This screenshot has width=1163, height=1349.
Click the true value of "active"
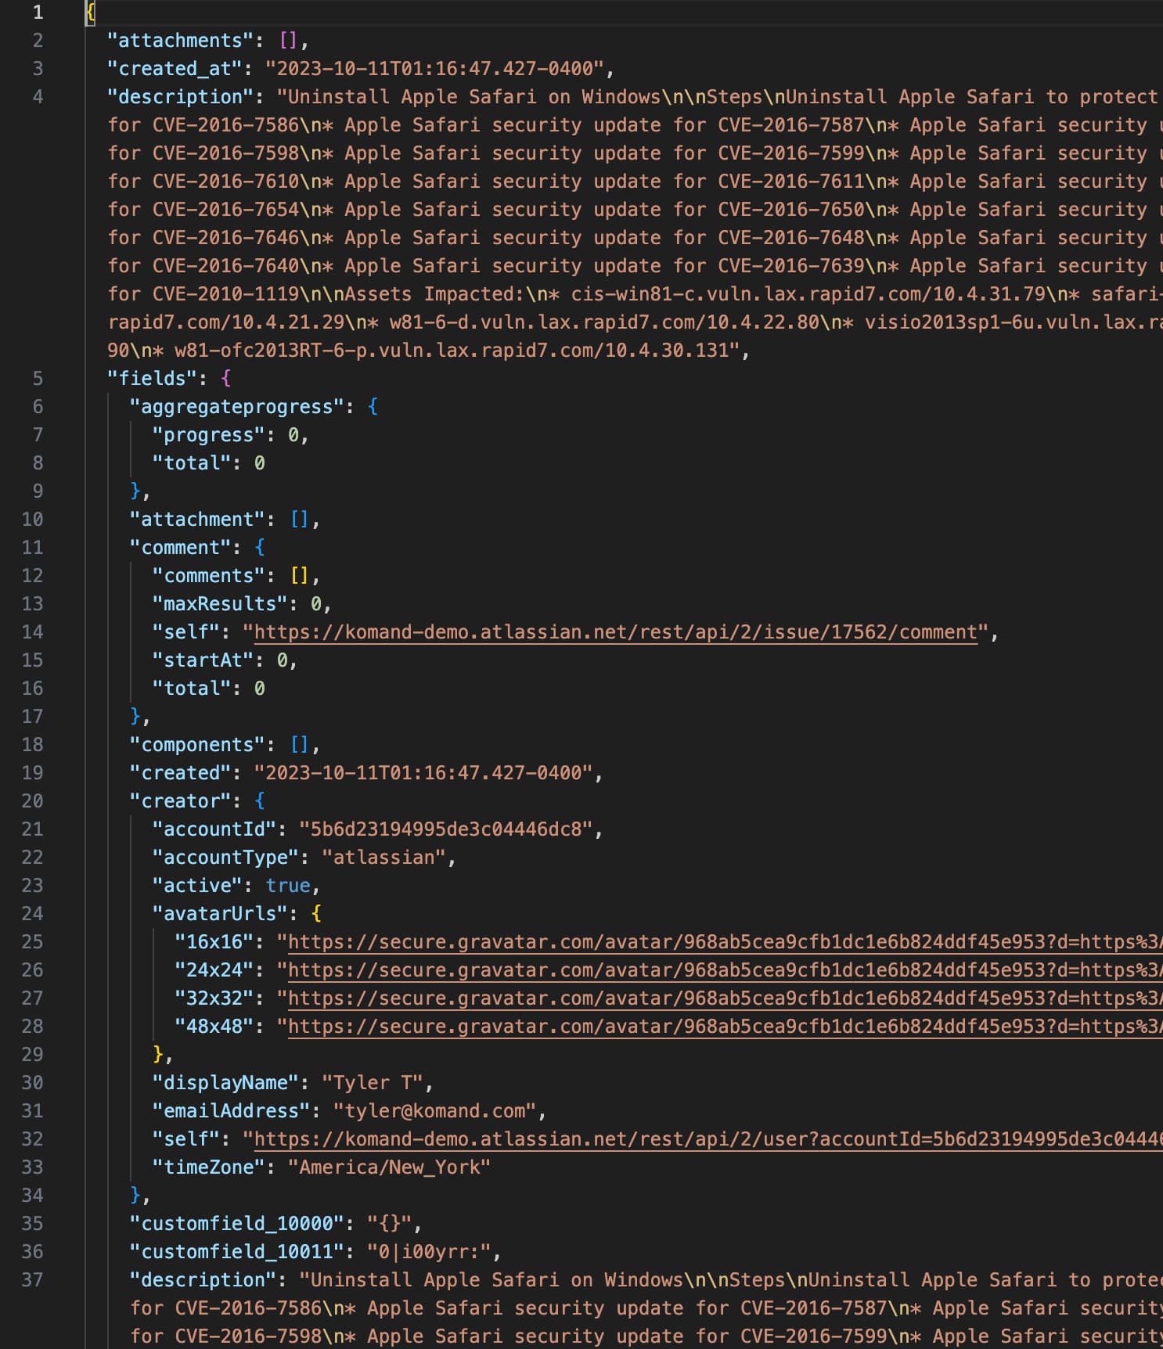[x=288, y=886]
